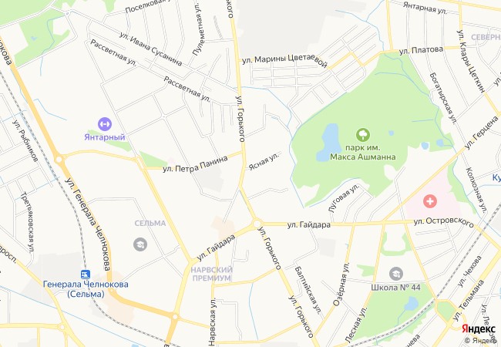Viewport: 501px width, 347px height.
Task: Select the ул. Марины Цветаевой street label
Action: pos(284,60)
